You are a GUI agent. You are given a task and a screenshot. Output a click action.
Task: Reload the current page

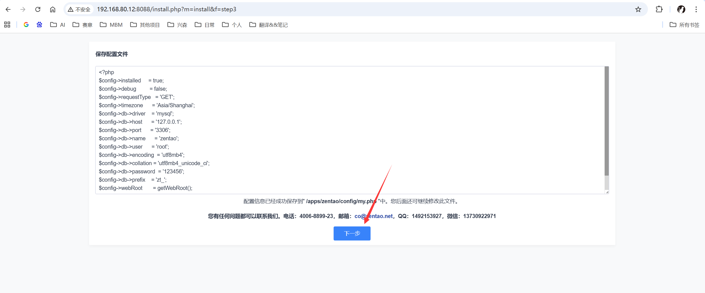(38, 9)
